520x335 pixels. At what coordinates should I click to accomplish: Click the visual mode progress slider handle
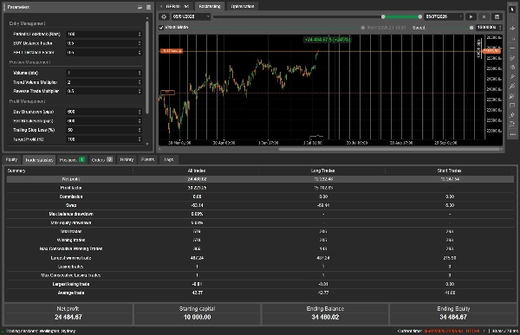point(363,28)
